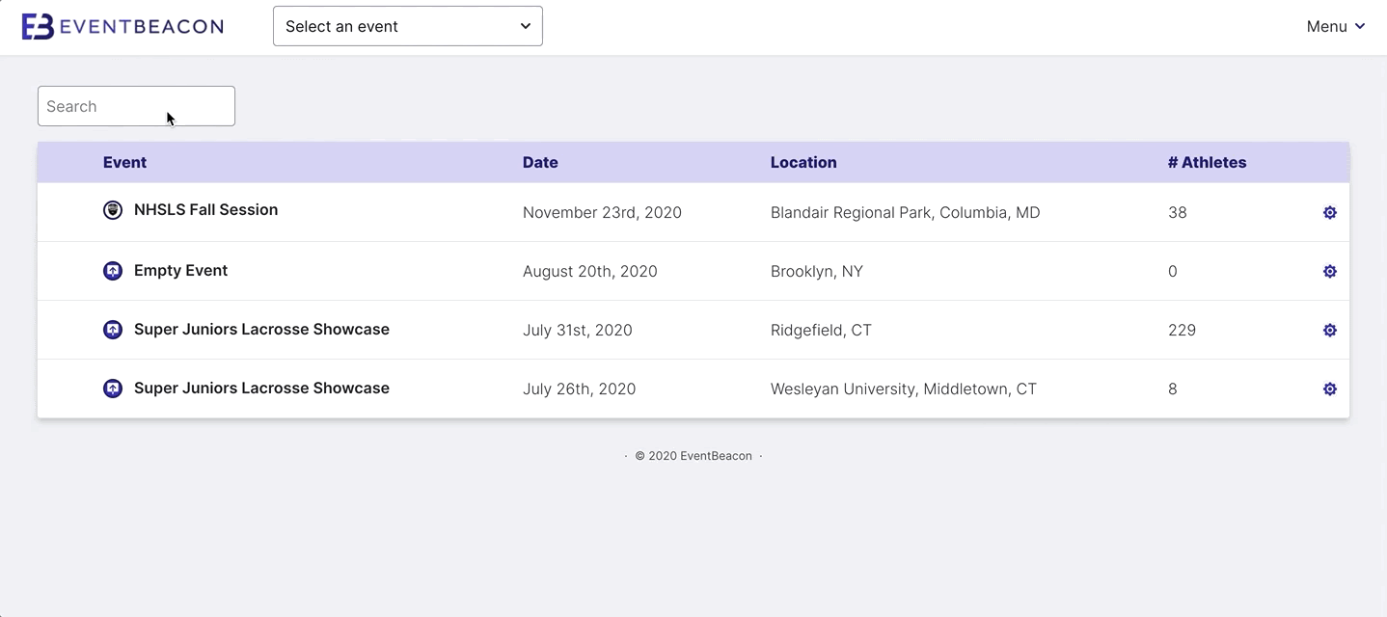Open settings gear for Empty Event
The width and height of the screenshot is (1387, 617).
1330,271
